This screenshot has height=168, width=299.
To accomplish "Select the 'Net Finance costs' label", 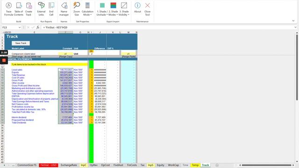I will tap(20, 104).
